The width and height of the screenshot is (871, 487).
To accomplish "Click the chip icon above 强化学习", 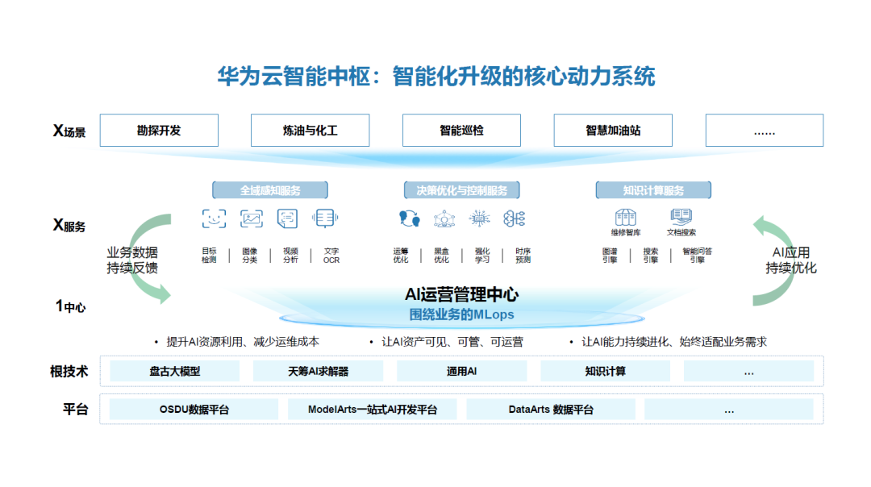I will pos(479,219).
